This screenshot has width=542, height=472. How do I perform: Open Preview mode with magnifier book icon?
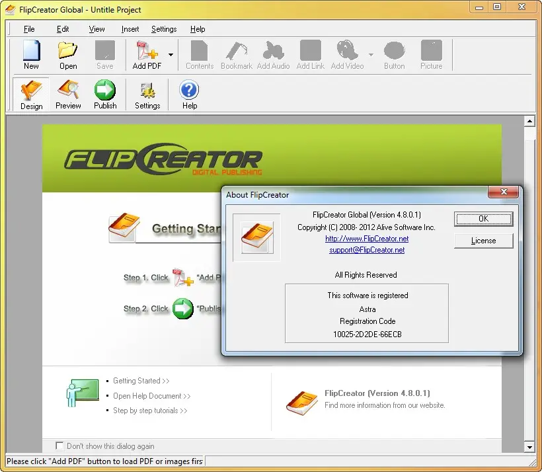pos(68,95)
